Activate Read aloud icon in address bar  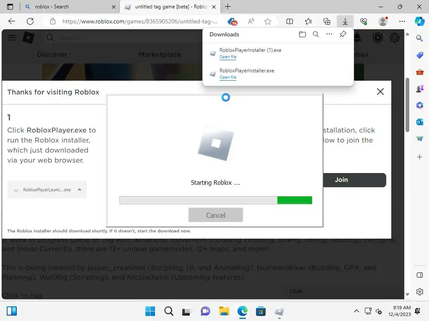pos(251,21)
